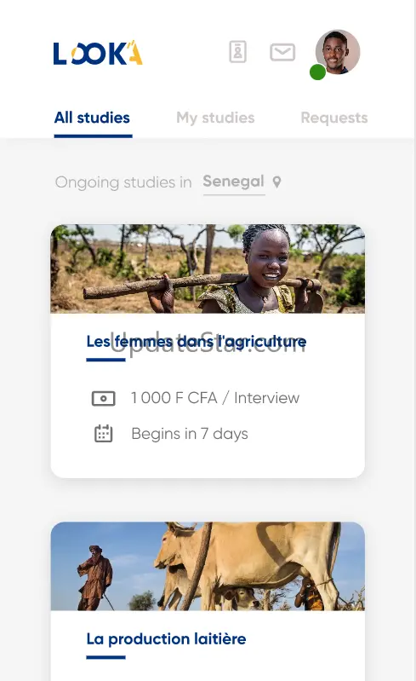This screenshot has height=681, width=416.
Task: Switch to the Requests tab
Action: (334, 118)
